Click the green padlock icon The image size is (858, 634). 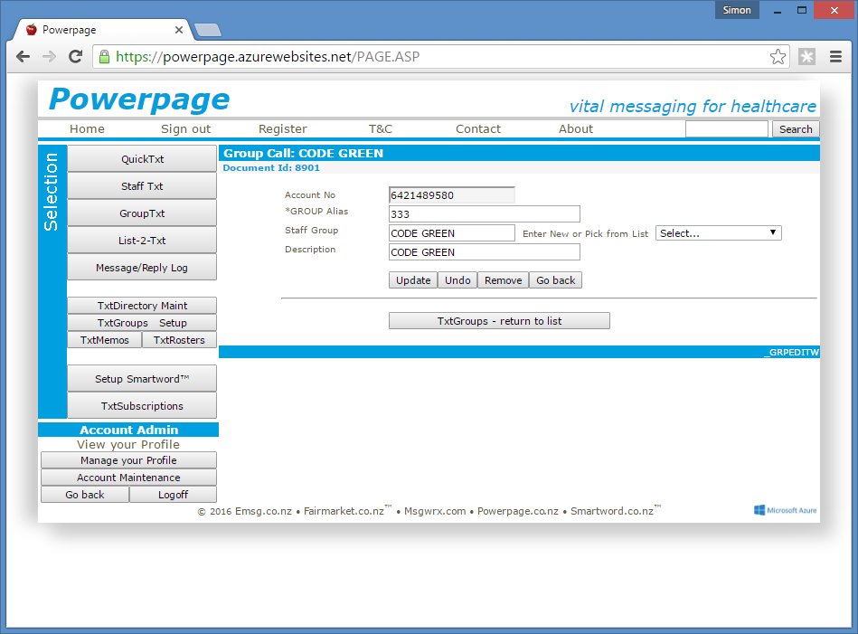104,57
